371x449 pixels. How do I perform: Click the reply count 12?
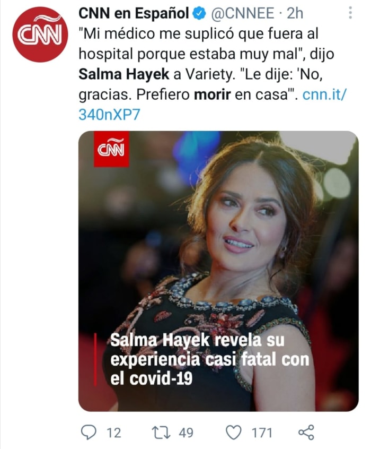pos(113,433)
